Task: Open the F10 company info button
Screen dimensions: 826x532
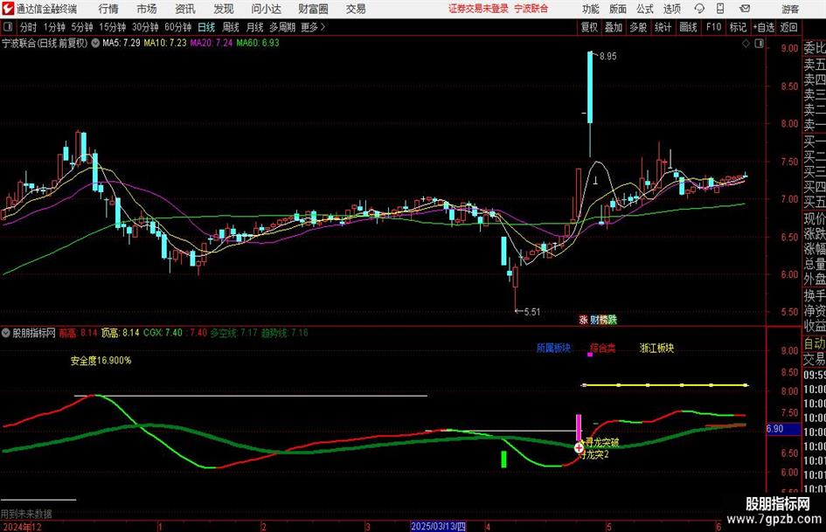Action: coord(714,27)
